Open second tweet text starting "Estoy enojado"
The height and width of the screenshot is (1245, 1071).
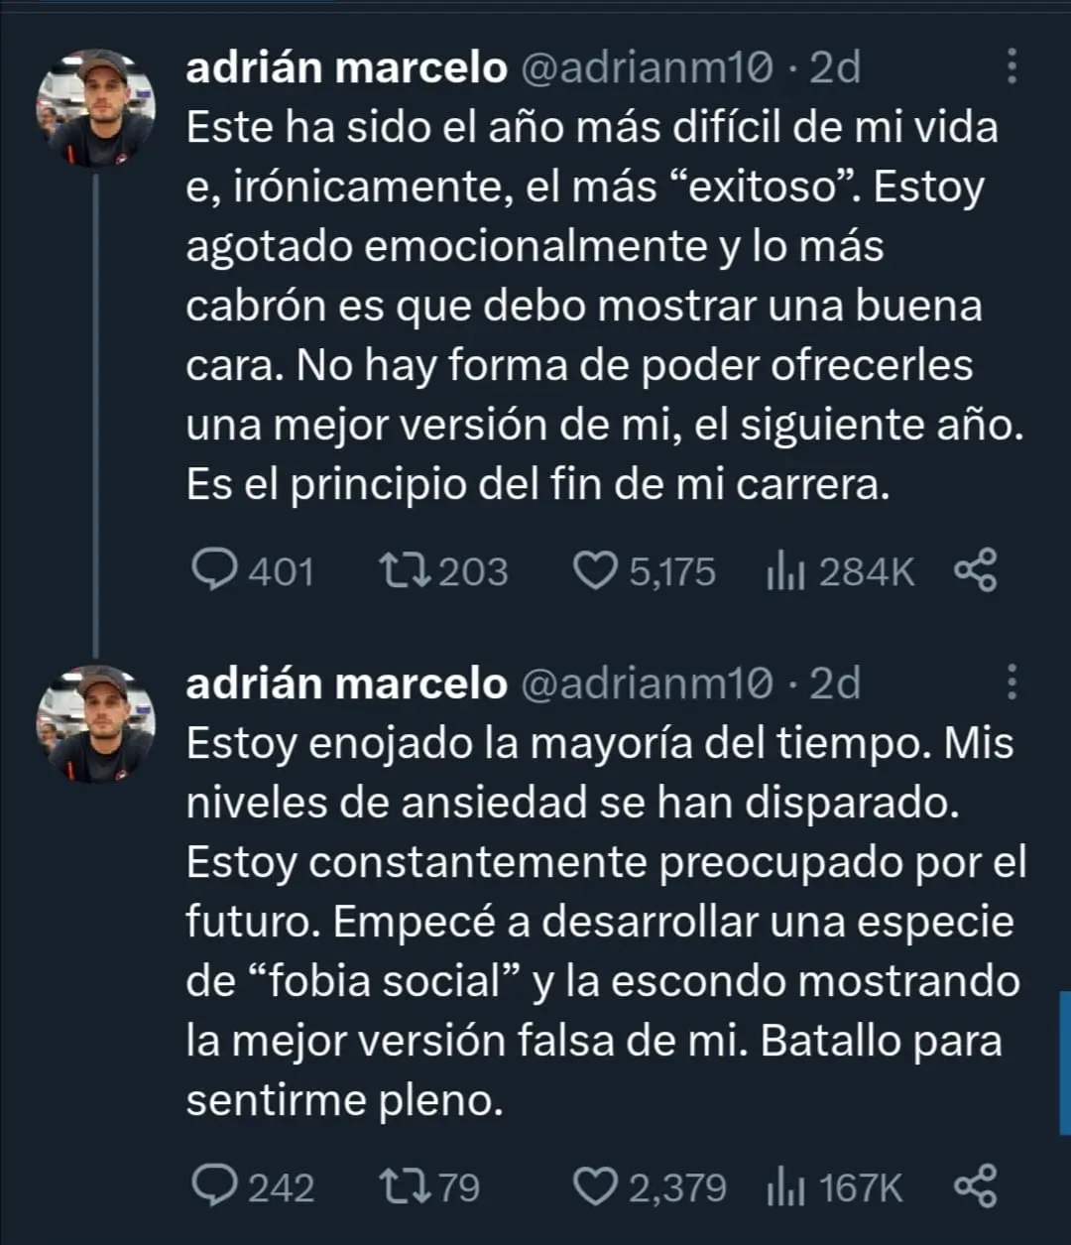coord(595,922)
